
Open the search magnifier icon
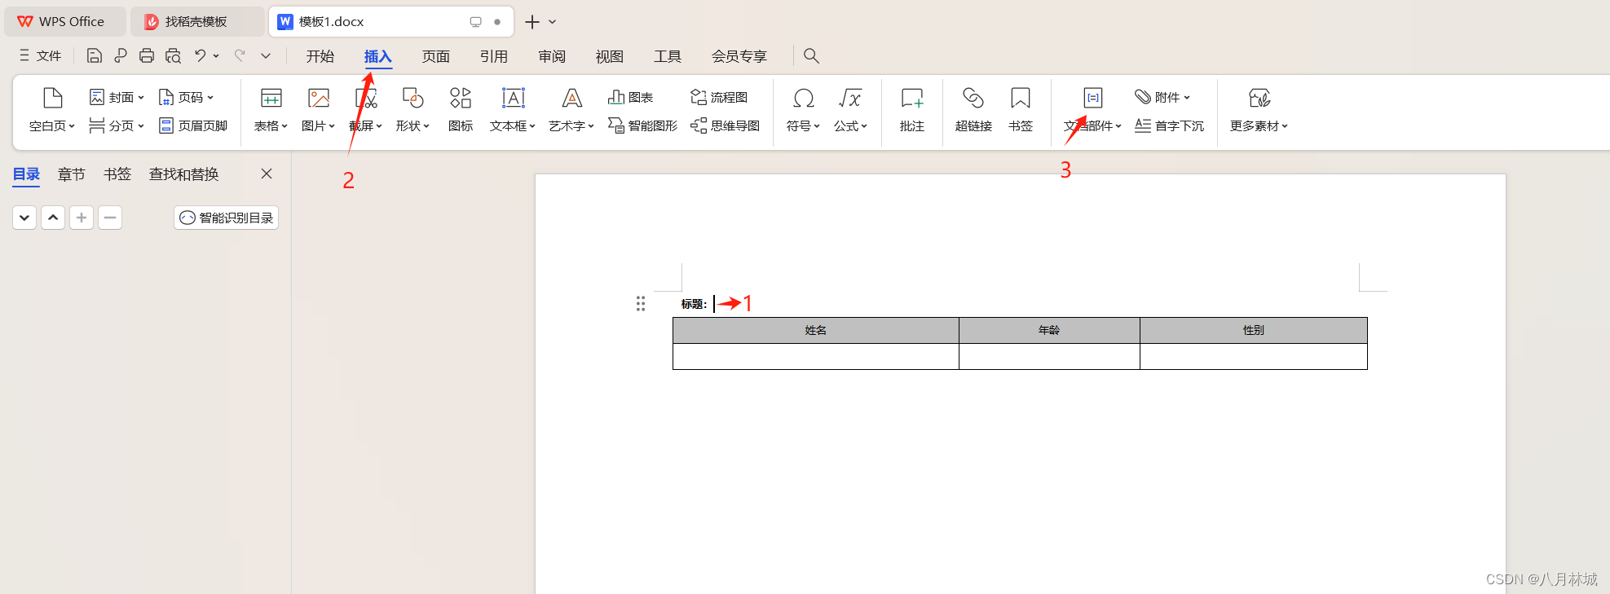811,55
